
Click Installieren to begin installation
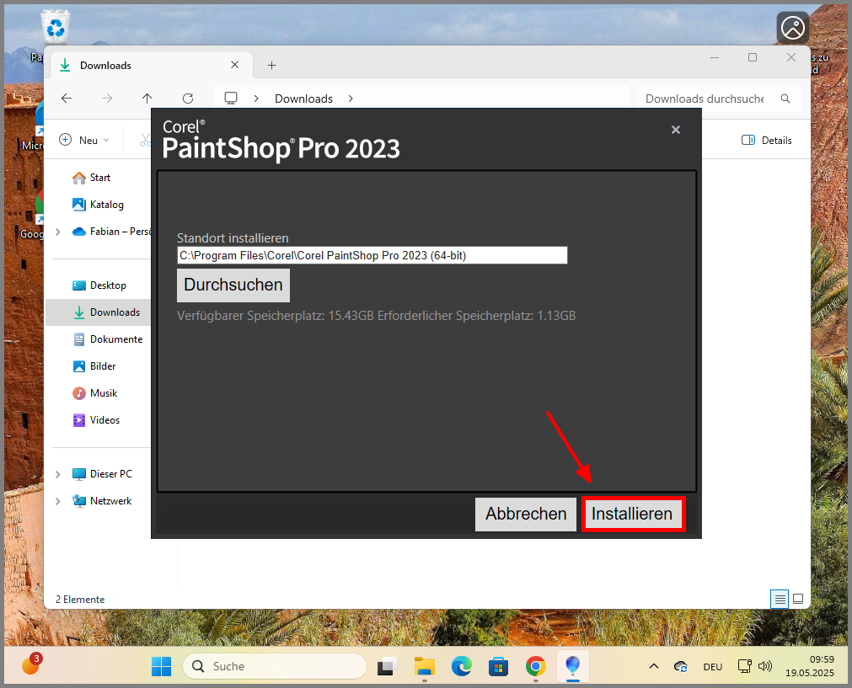(633, 514)
